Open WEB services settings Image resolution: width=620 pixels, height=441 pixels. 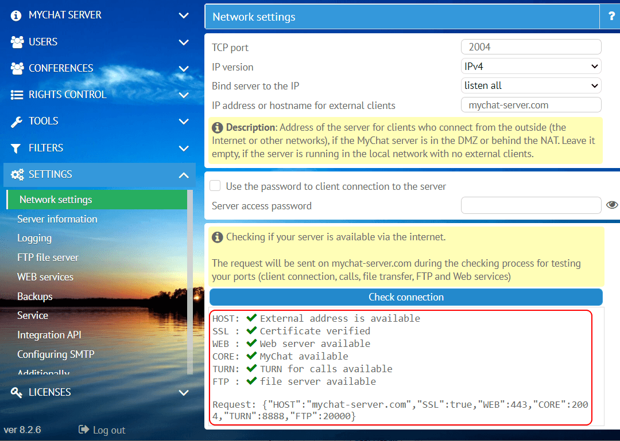point(45,277)
